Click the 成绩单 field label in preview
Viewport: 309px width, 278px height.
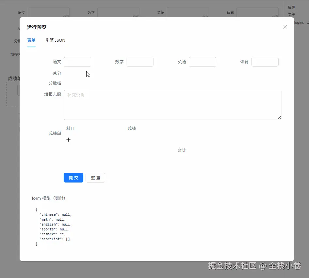click(x=55, y=133)
